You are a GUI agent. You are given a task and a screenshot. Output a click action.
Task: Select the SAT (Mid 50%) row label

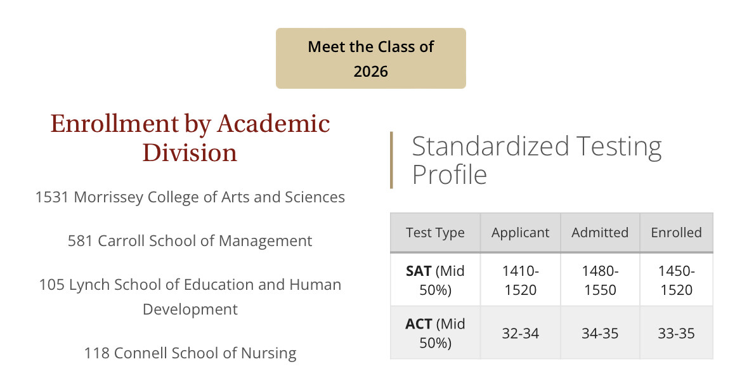point(435,280)
